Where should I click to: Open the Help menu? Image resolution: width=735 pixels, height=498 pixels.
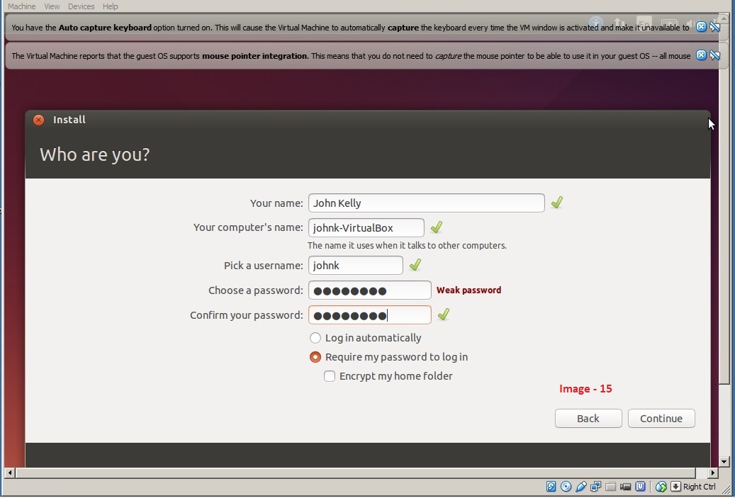tap(110, 6)
